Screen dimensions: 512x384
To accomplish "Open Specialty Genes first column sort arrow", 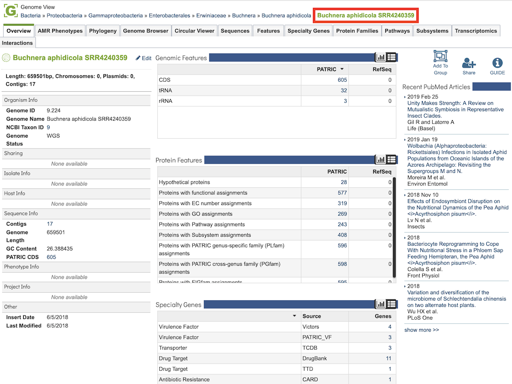I will (x=294, y=316).
